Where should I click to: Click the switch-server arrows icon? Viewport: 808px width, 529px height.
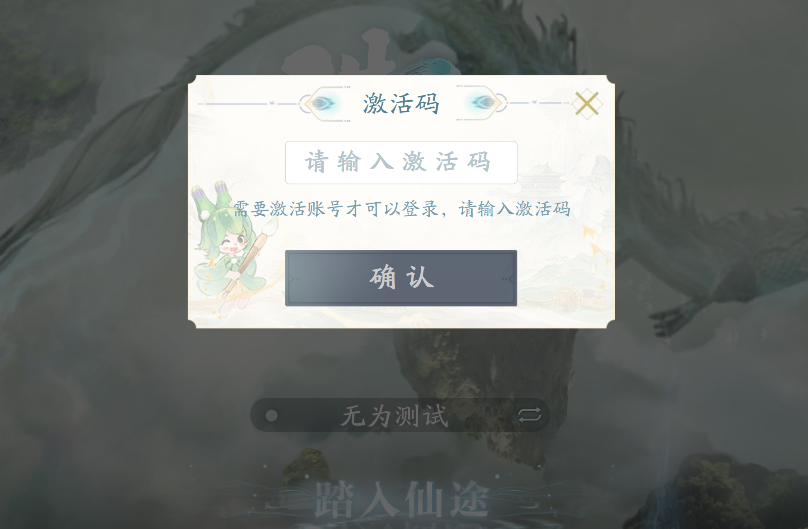point(530,415)
